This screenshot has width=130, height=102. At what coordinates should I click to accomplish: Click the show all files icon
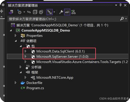pyautogui.click(x=41, y=12)
